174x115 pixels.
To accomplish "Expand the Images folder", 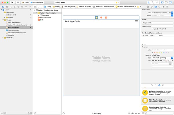I will (5, 17).
